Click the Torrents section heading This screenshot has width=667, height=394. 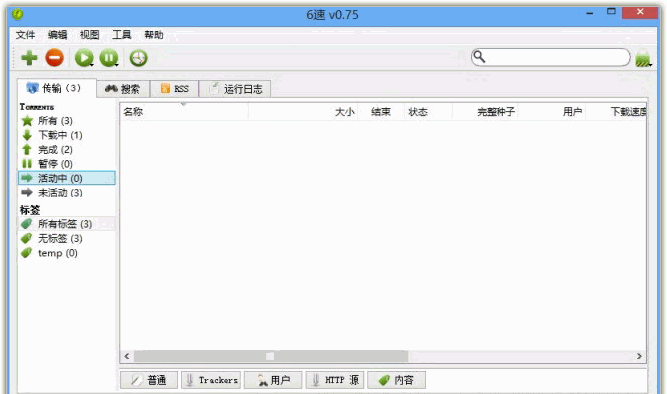pyautogui.click(x=37, y=107)
